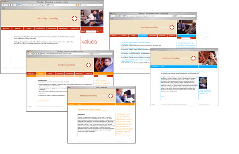Click 'go' search button in Home window
The height and width of the screenshot is (154, 239).
tap(98, 31)
